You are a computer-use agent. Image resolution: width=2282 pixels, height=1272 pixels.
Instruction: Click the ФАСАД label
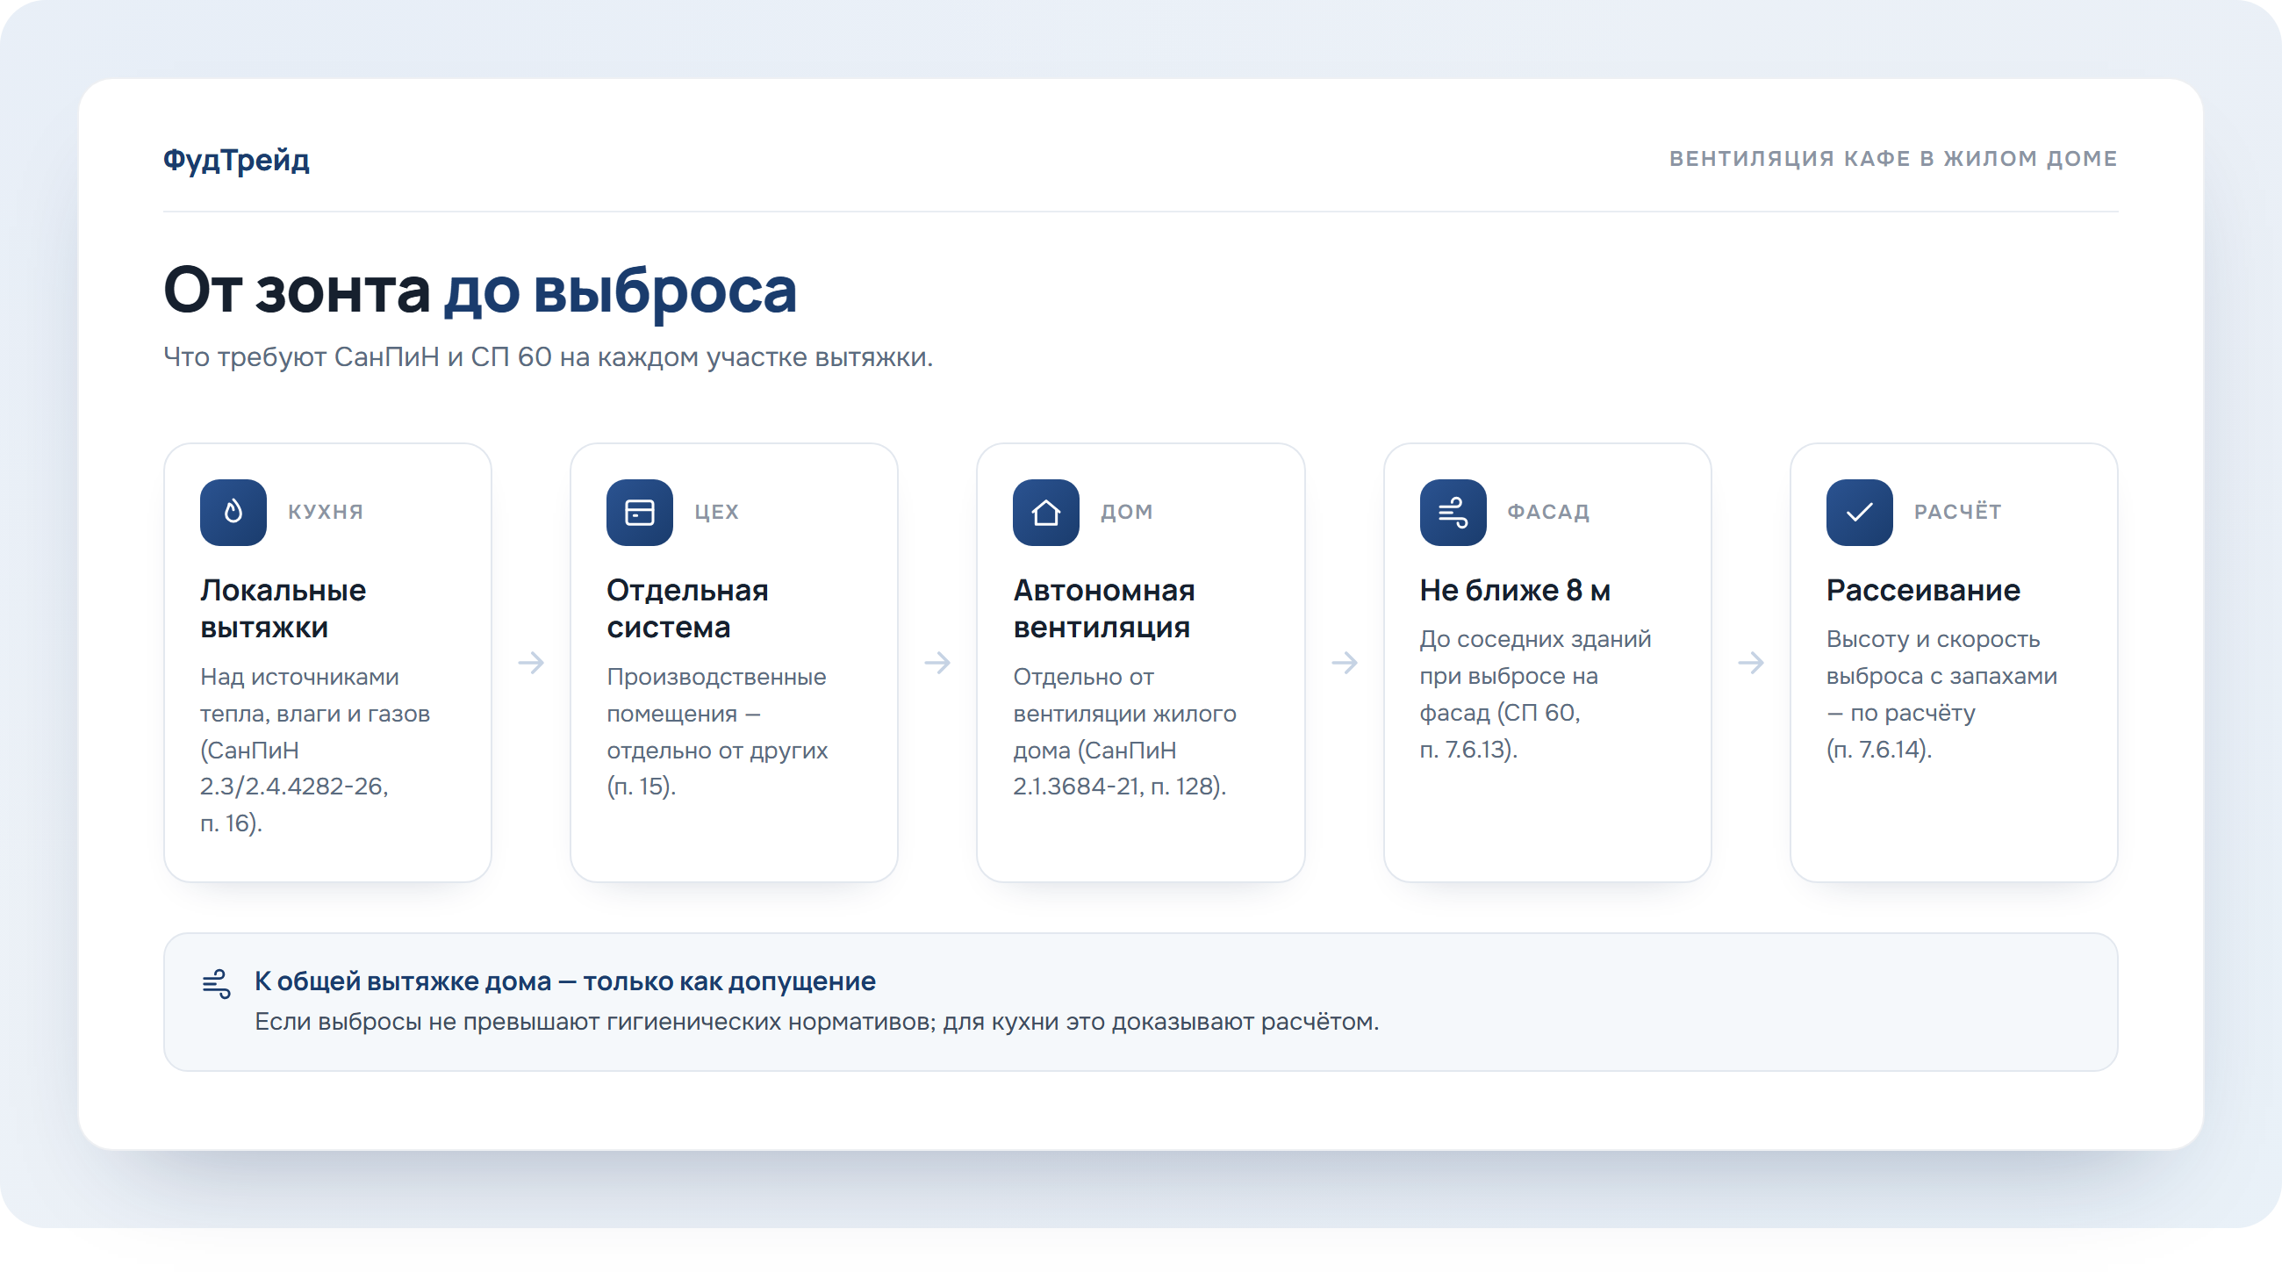[x=1548, y=512]
